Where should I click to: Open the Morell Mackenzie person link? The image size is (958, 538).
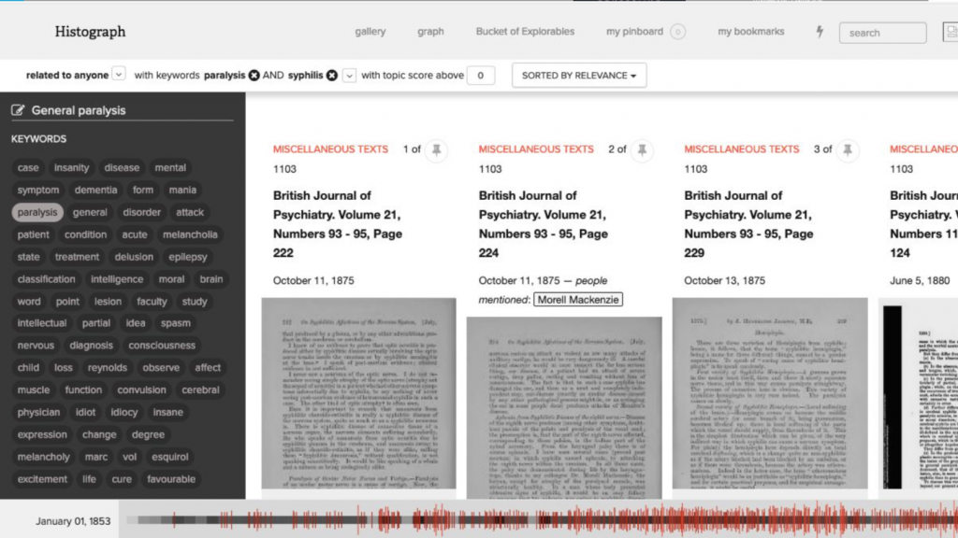(577, 300)
